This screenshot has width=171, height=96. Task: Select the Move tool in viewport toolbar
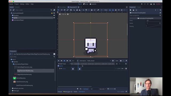[x=62, y=10]
